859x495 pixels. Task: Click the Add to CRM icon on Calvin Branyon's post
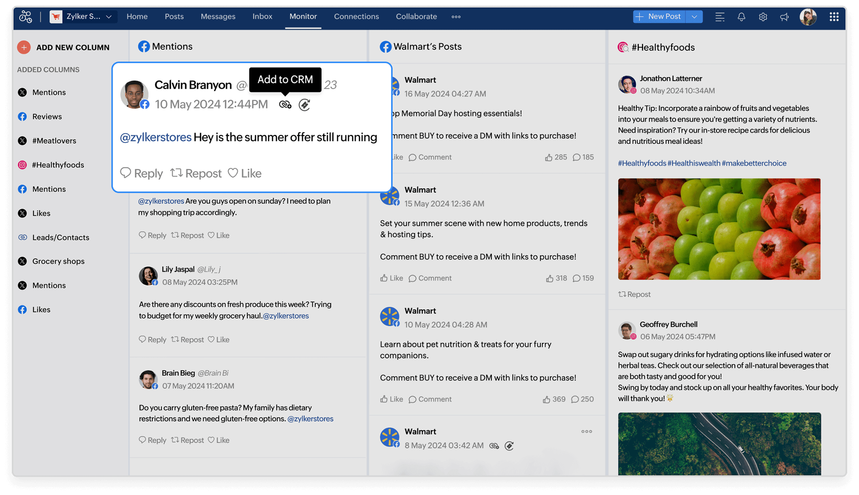tap(286, 104)
